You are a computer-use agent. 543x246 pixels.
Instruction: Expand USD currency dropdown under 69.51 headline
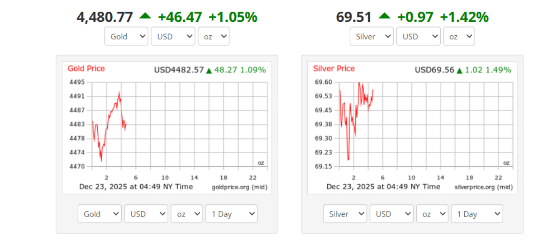[x=418, y=37]
